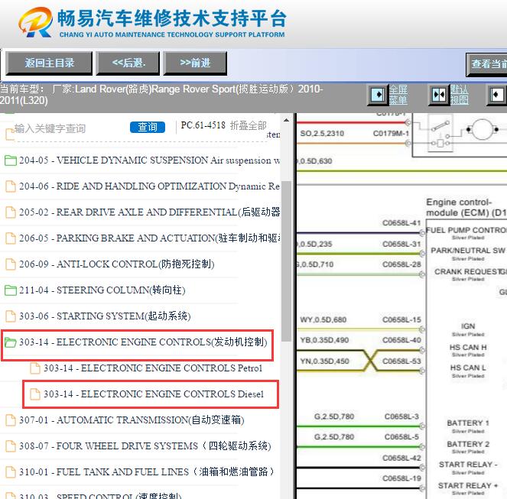Click the 默认视图 default view link
Image resolution: width=507 pixels, height=499 pixels.
point(459,95)
